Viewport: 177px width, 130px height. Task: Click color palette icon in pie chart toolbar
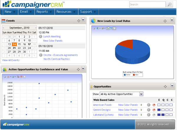point(102,29)
